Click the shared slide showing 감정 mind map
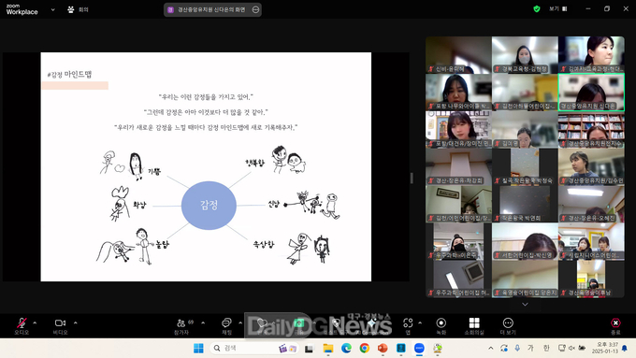Viewport: 636px width, 358px height. 206,166
